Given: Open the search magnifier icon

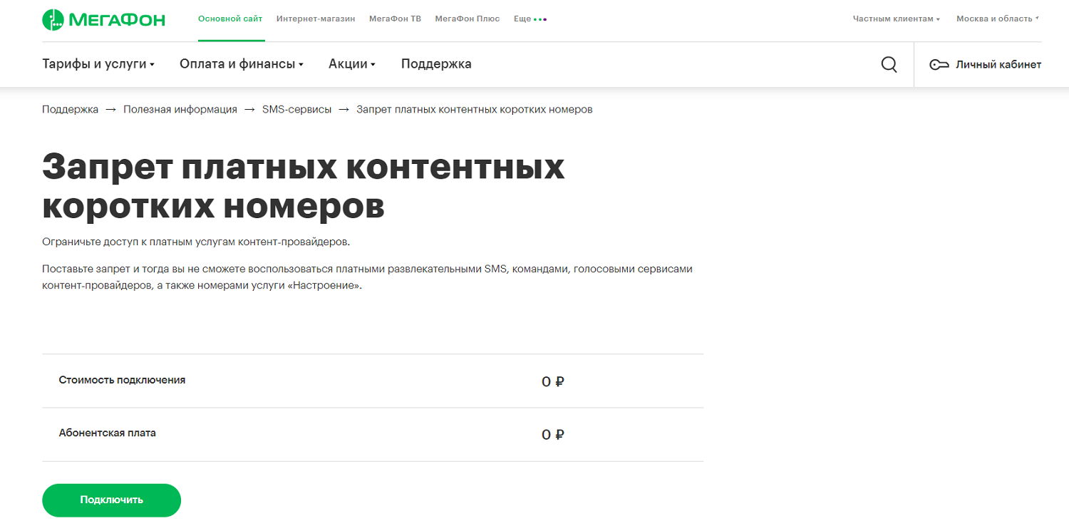Looking at the screenshot, I should point(889,64).
